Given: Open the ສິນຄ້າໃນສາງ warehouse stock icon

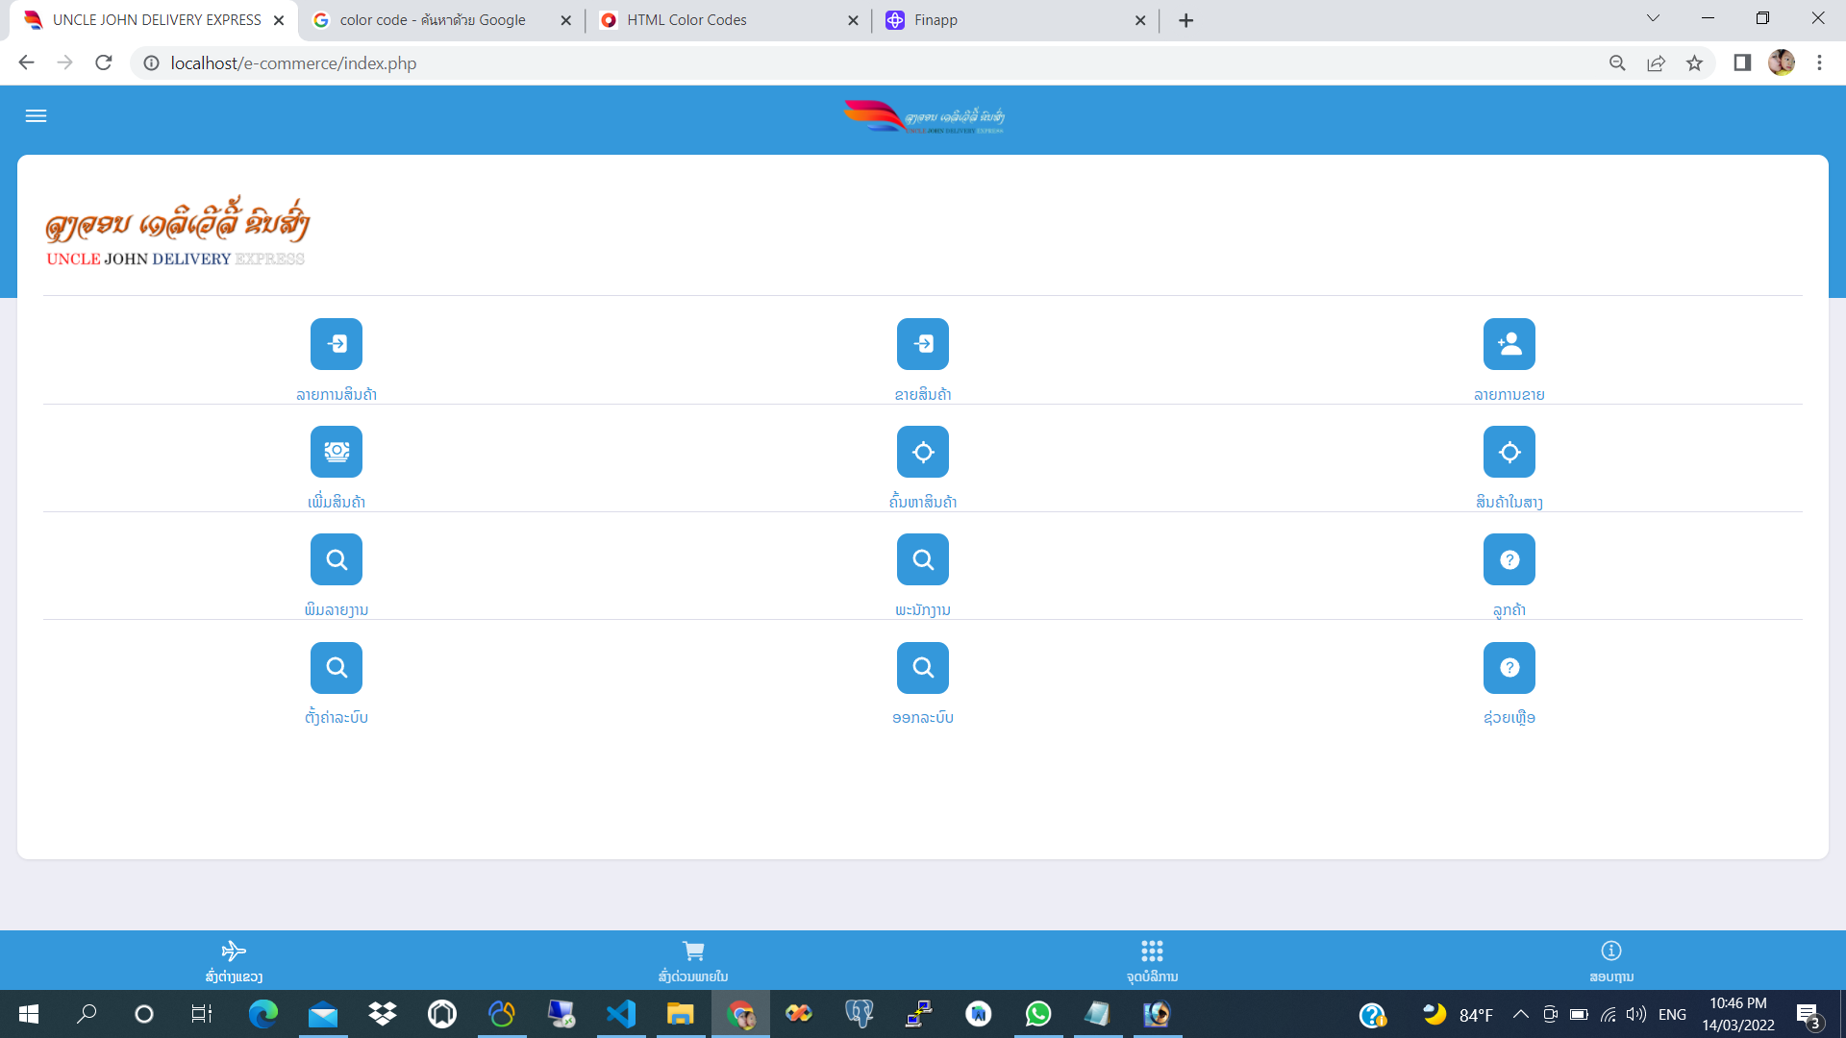Looking at the screenshot, I should tap(1509, 452).
